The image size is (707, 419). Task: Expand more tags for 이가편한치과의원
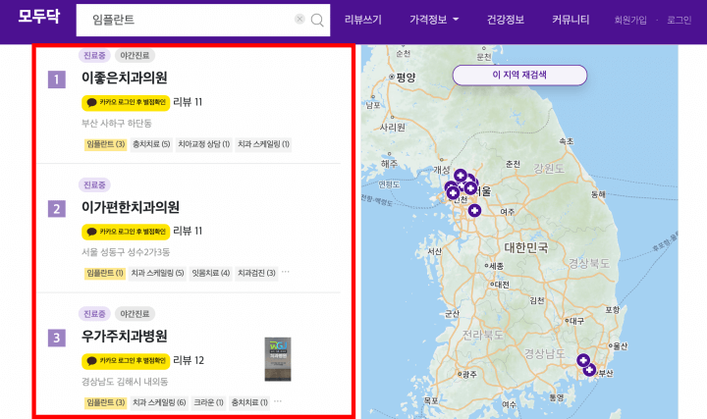pos(286,272)
